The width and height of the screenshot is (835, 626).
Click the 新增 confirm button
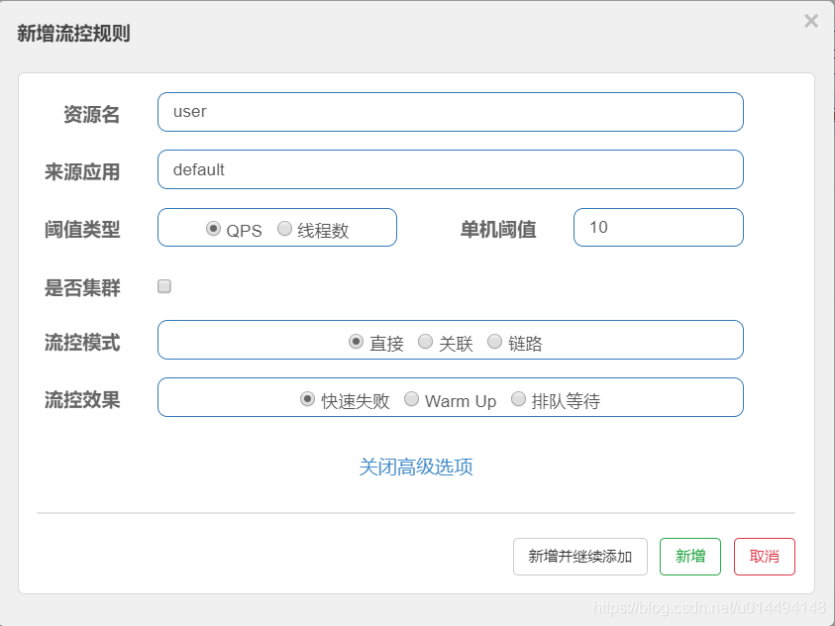689,557
